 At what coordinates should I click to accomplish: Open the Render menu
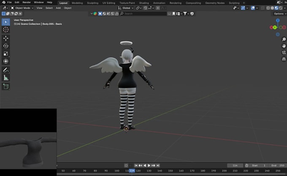pos(27,3)
